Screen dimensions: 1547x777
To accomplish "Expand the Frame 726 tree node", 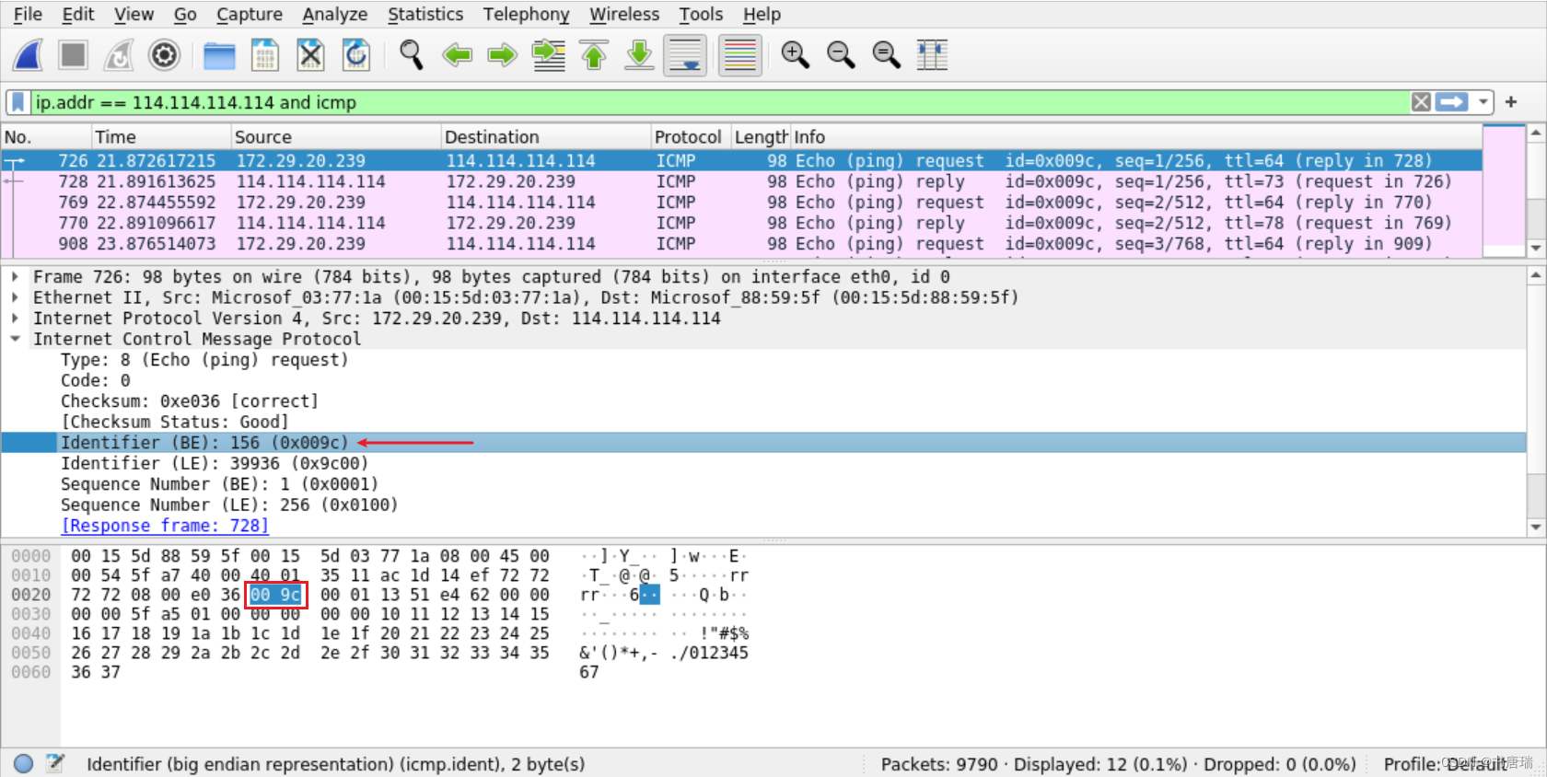I will [x=15, y=276].
